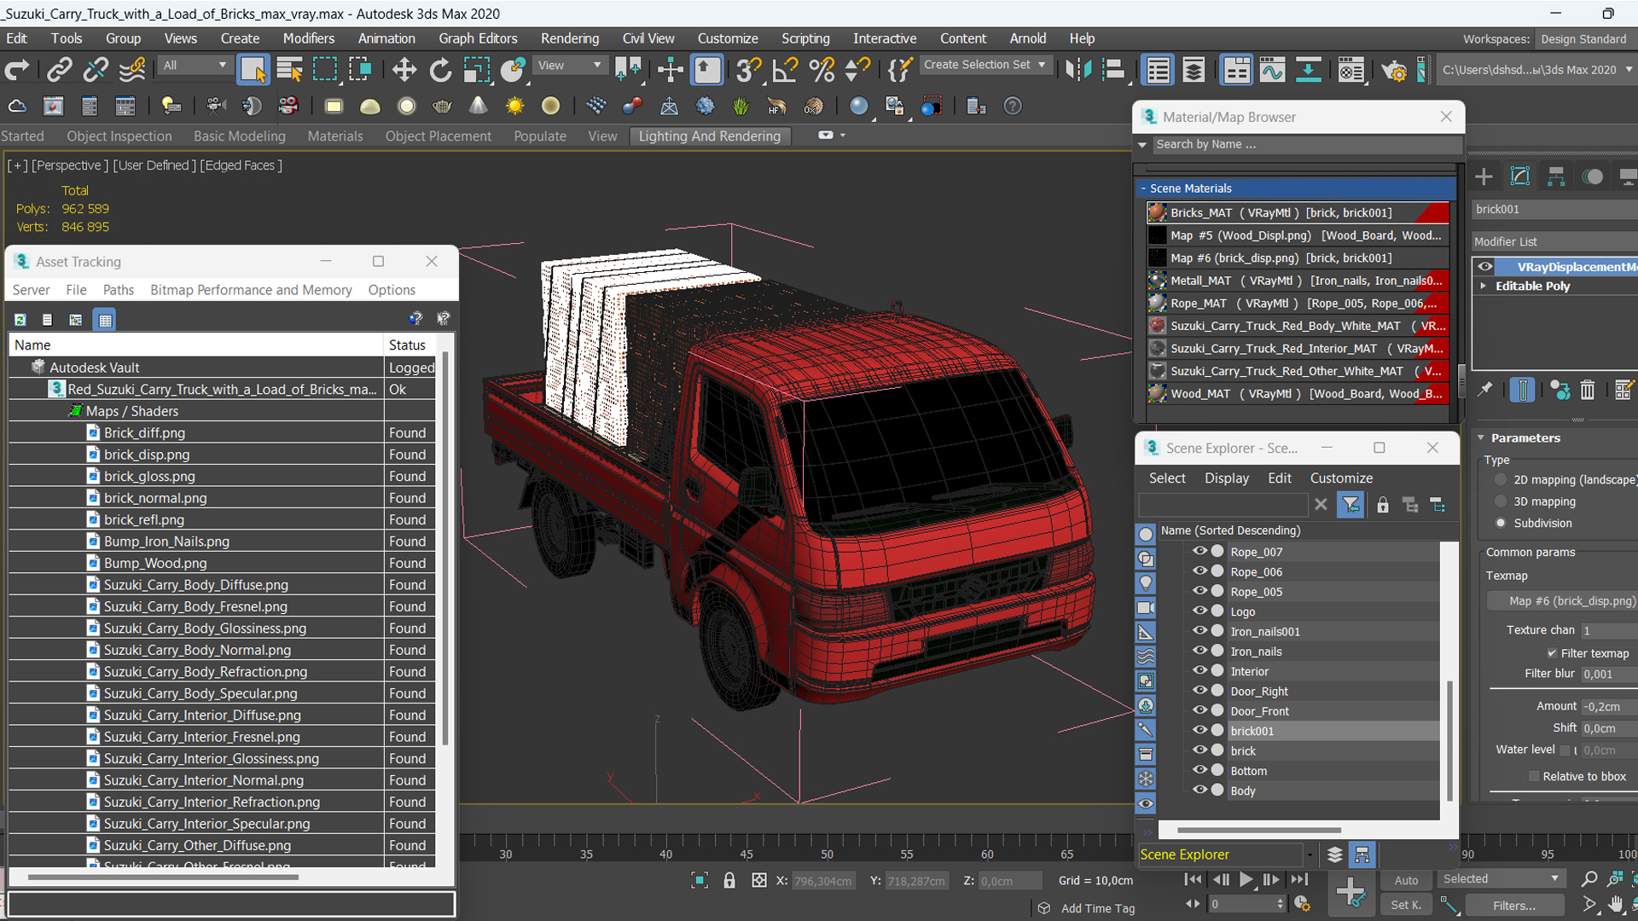This screenshot has width=1638, height=921.
Task: Open the Modifiers menu
Action: [x=308, y=38]
